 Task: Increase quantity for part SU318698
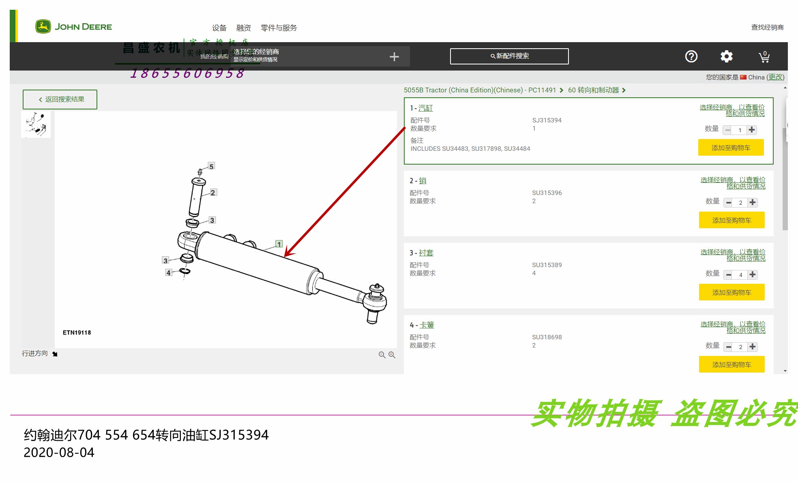[753, 347]
